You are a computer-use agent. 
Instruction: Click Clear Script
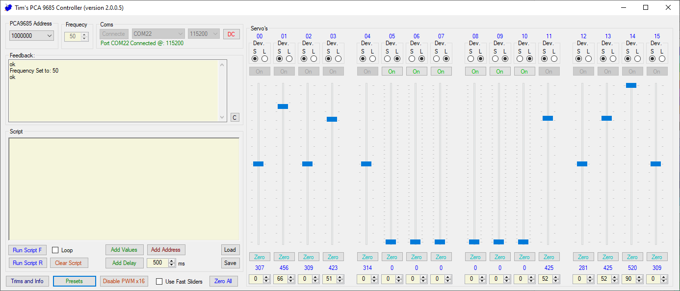pyautogui.click(x=69, y=263)
